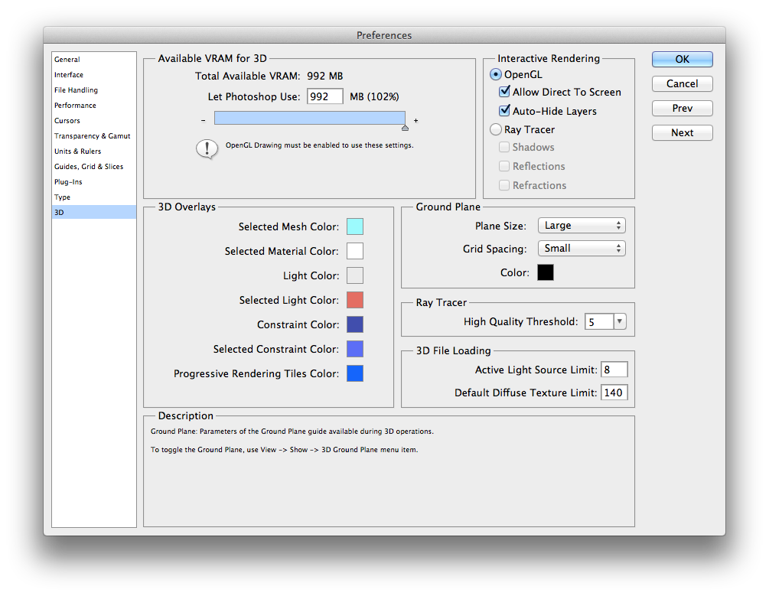The height and width of the screenshot is (596, 769).
Task: Click the plus sign beside VRAM slider
Action: pos(416,120)
